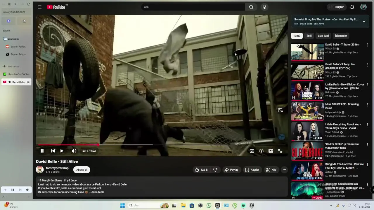Replay previous video with player's previous button
Image resolution: width=374 pixels, height=210 pixels.
(x=53, y=151)
